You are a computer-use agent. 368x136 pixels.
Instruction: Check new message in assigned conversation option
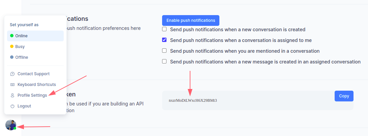coord(164,61)
